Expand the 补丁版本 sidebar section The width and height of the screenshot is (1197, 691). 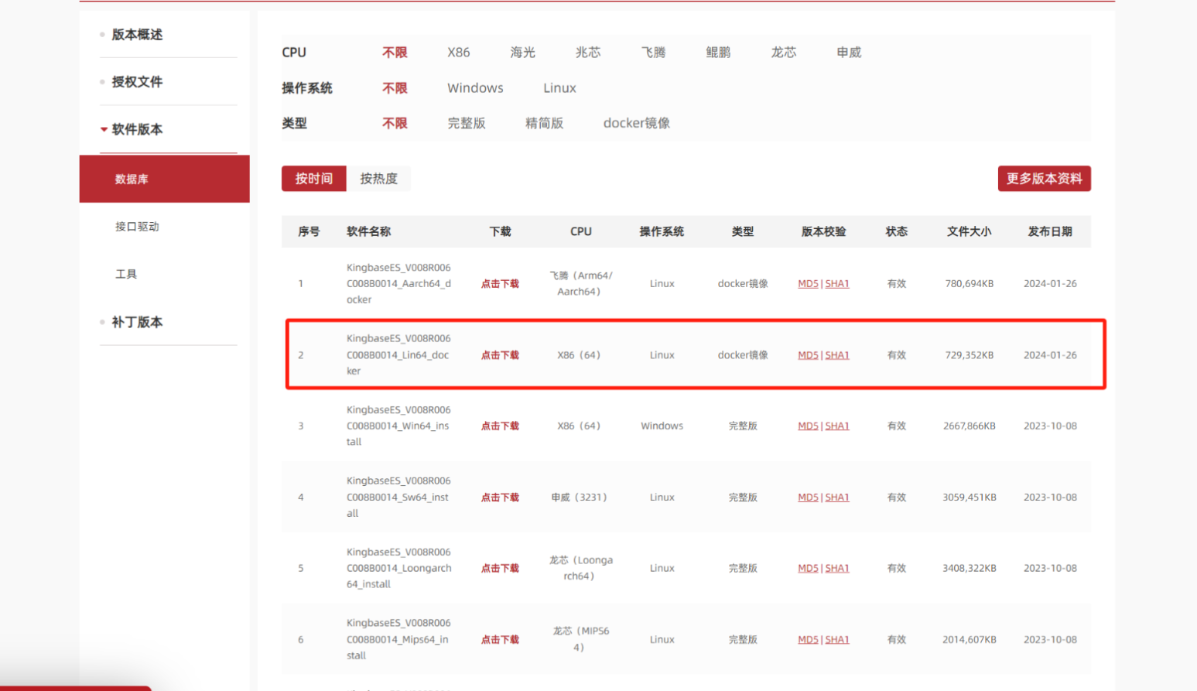[x=137, y=322]
